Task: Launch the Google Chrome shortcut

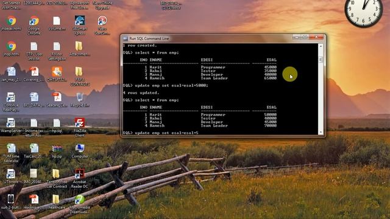Action: [34, 21]
